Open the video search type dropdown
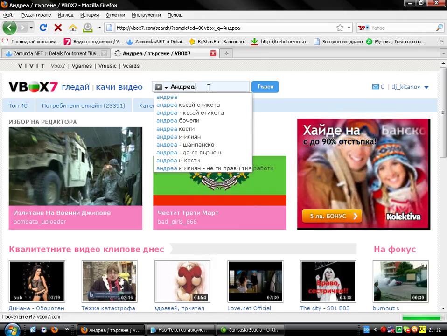This screenshot has height=336, width=447. pyautogui.click(x=161, y=87)
